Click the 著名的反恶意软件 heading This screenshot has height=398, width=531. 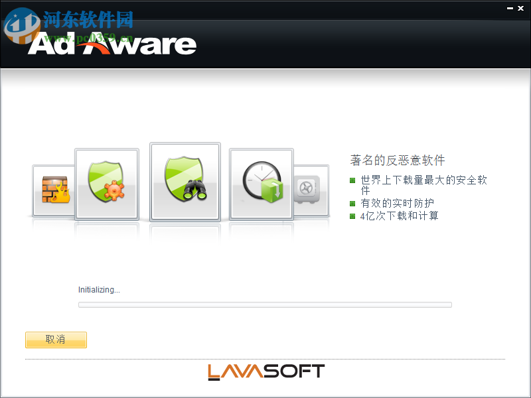point(397,160)
